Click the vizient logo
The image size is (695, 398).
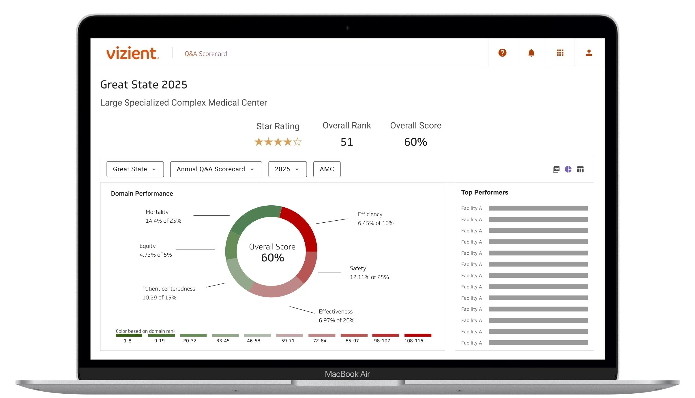(132, 53)
